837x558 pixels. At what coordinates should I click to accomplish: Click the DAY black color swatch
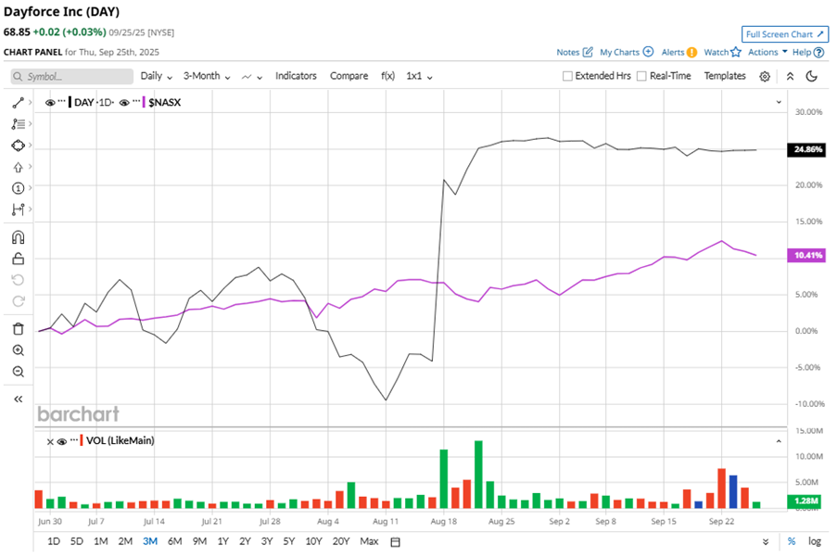(x=70, y=102)
